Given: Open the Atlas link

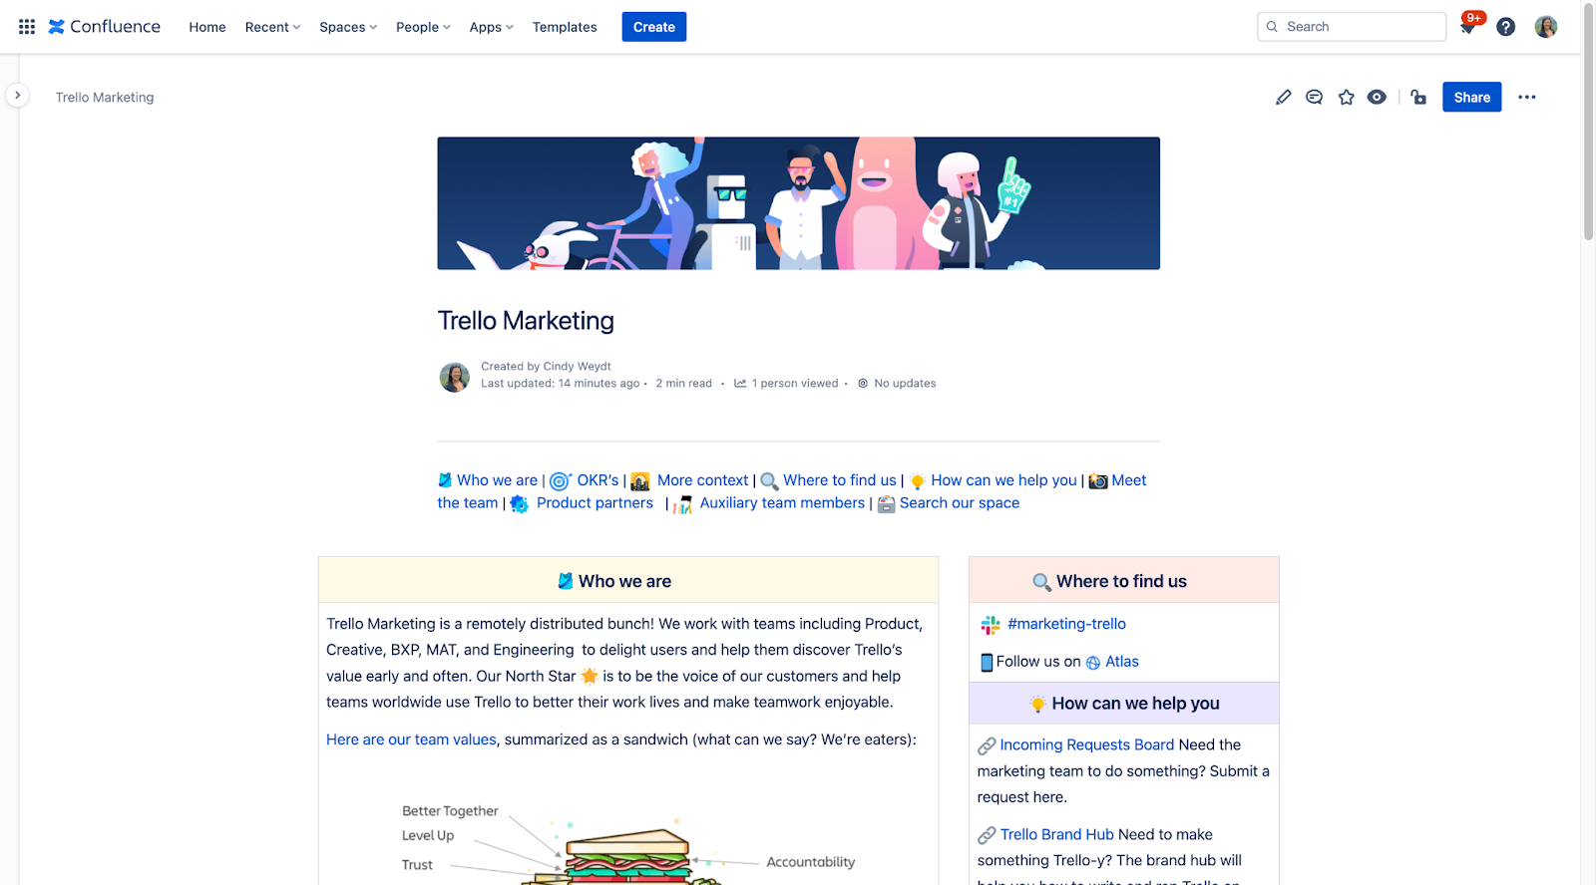Looking at the screenshot, I should pos(1121,662).
